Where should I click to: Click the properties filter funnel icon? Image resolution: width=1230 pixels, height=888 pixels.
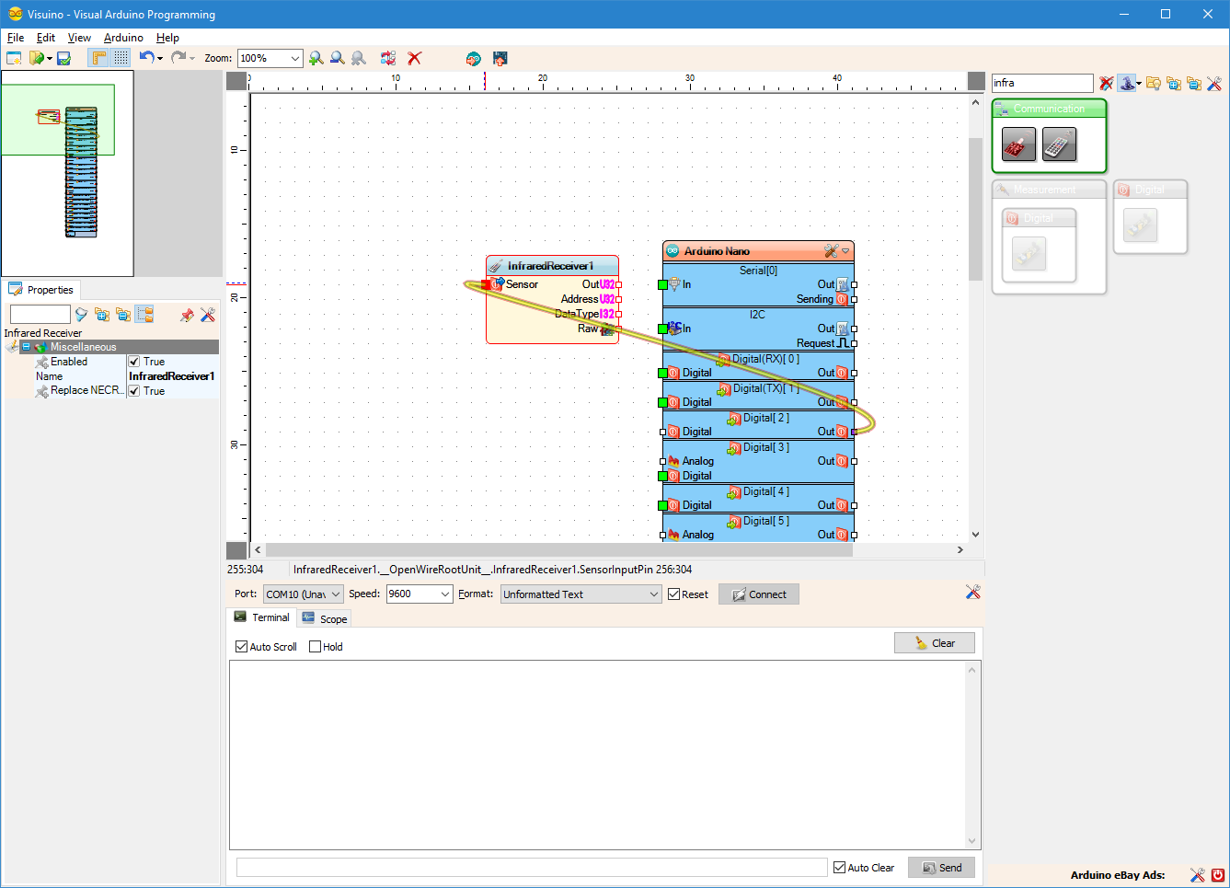[x=81, y=315]
